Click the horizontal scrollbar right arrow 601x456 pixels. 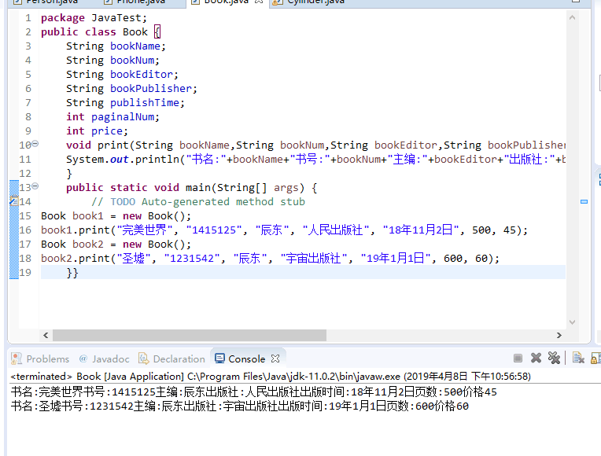pyautogui.click(x=559, y=335)
